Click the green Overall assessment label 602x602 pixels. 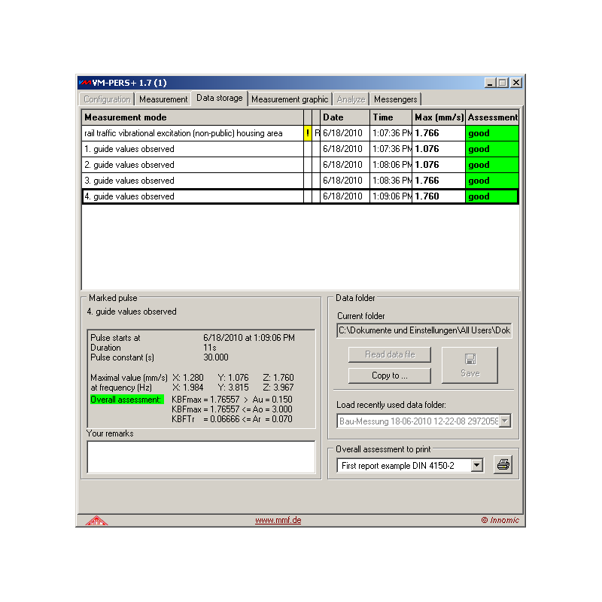126,400
